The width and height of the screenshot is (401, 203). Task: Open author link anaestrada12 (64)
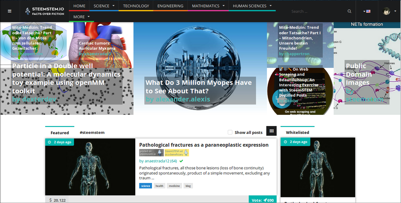158,161
